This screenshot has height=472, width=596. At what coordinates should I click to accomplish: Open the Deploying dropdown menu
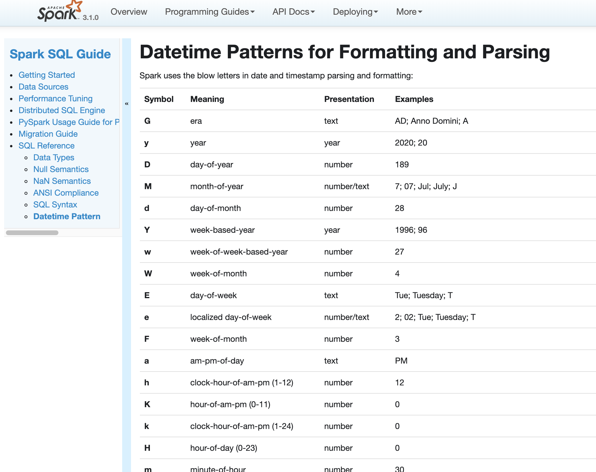pyautogui.click(x=356, y=12)
